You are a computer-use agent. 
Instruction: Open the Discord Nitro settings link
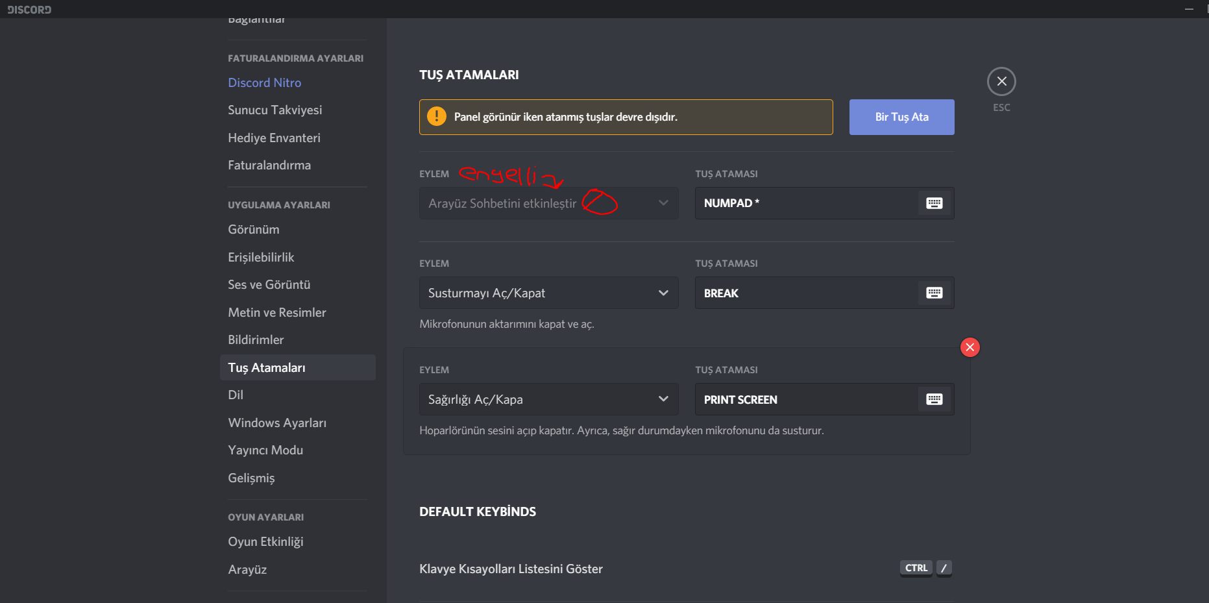[x=264, y=82]
